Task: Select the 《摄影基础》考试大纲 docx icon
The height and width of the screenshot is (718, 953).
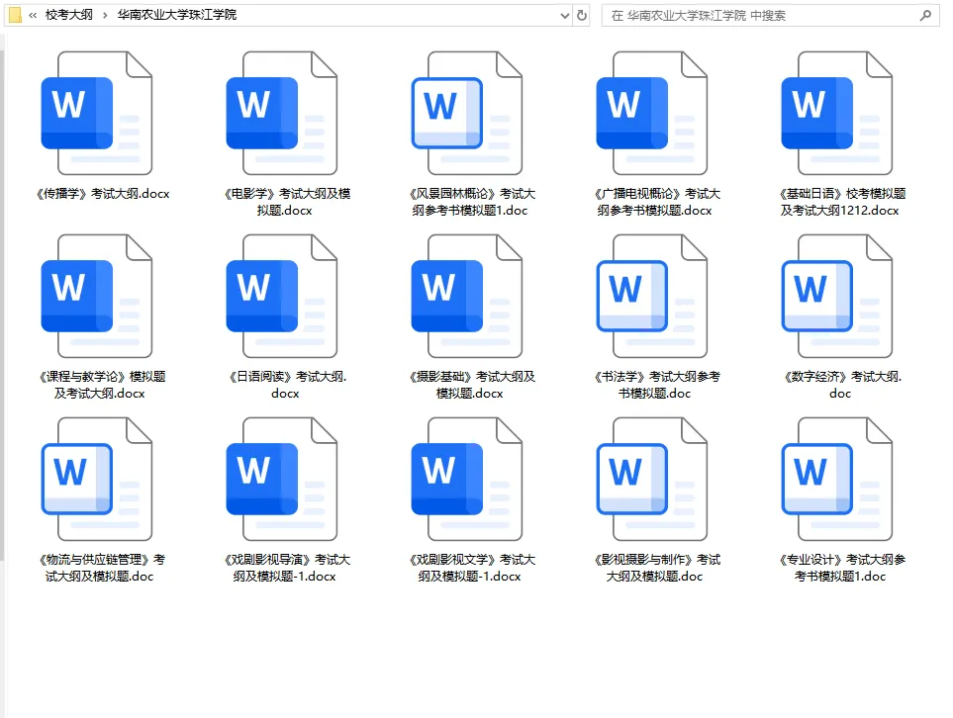Action: coord(467,296)
